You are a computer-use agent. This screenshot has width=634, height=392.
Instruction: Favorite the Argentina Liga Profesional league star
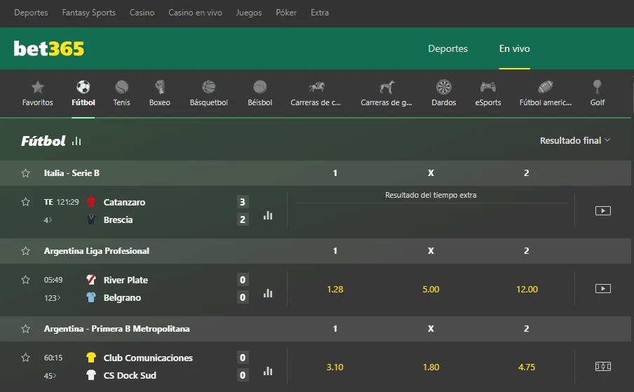[25, 251]
